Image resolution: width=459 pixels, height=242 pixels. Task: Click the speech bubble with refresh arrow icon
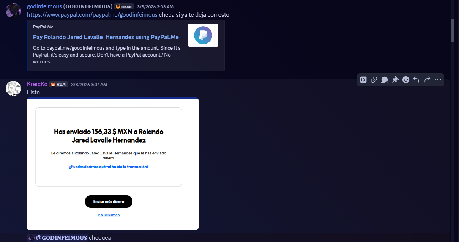click(x=385, y=80)
